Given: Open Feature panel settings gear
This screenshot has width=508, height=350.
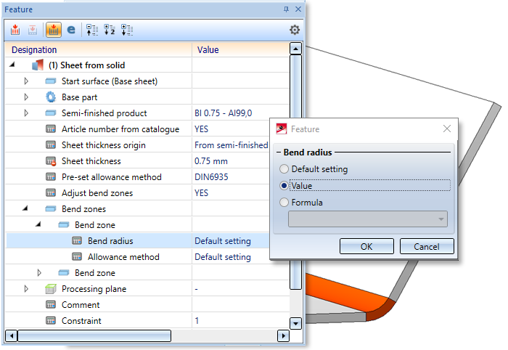Looking at the screenshot, I should click(x=295, y=30).
